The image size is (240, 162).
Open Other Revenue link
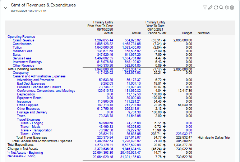click(x=23, y=66)
